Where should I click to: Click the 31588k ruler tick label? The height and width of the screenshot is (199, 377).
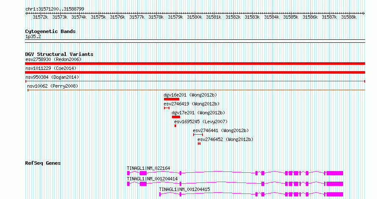tap(349, 17)
